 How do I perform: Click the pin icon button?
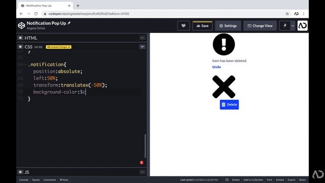pyautogui.click(x=285, y=26)
